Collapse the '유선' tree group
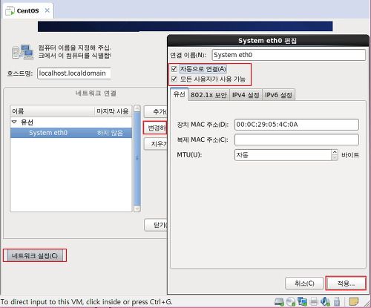 (x=14, y=122)
